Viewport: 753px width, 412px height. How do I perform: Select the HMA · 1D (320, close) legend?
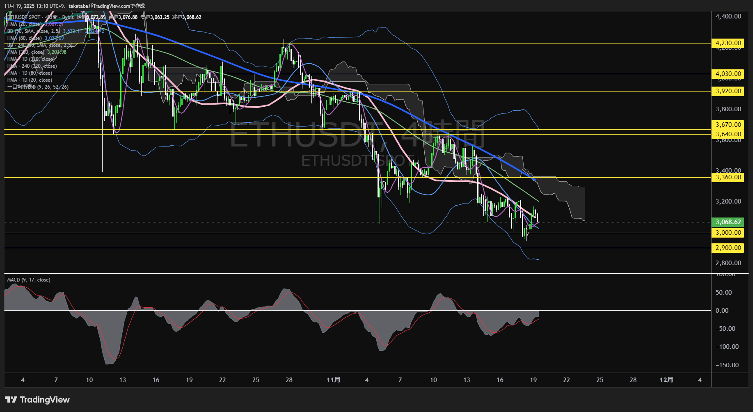[31, 59]
